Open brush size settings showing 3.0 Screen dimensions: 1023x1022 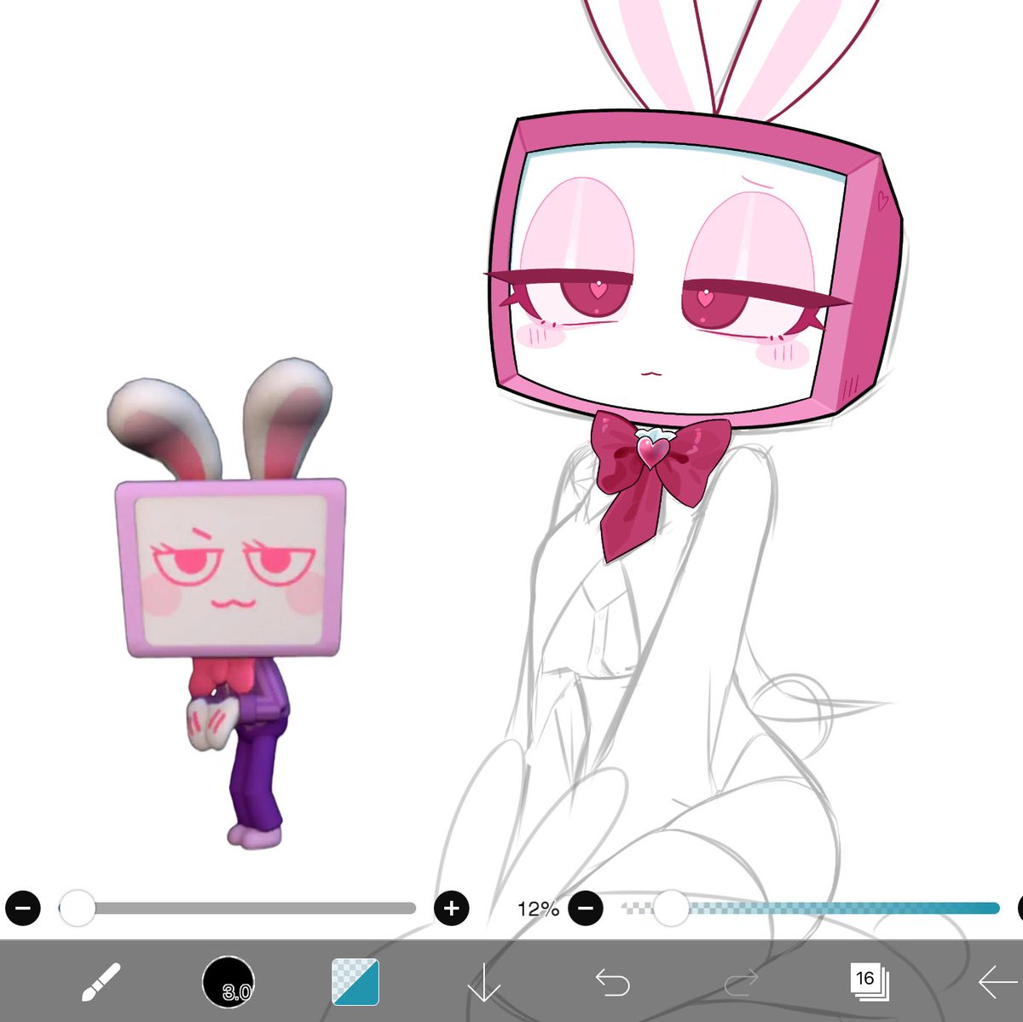click(228, 982)
